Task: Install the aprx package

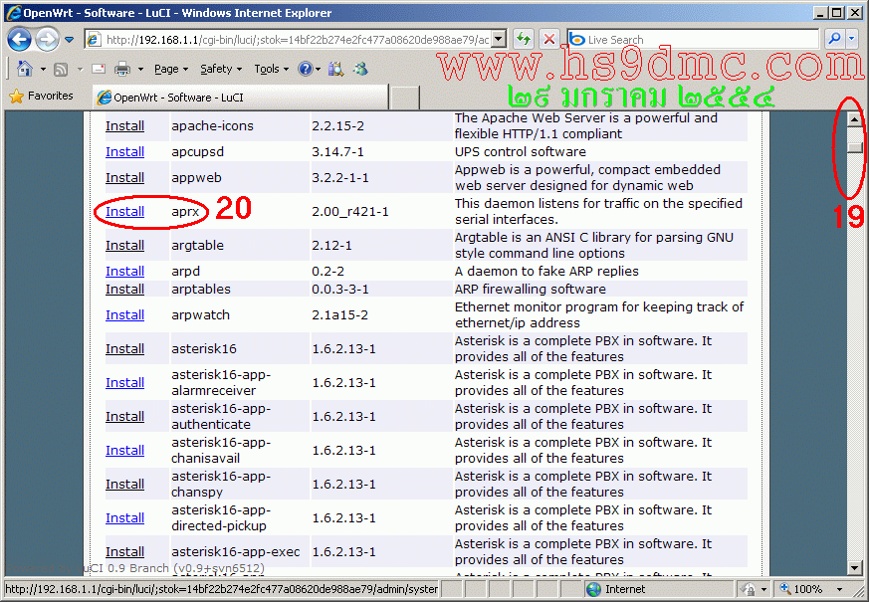Action: 124,212
